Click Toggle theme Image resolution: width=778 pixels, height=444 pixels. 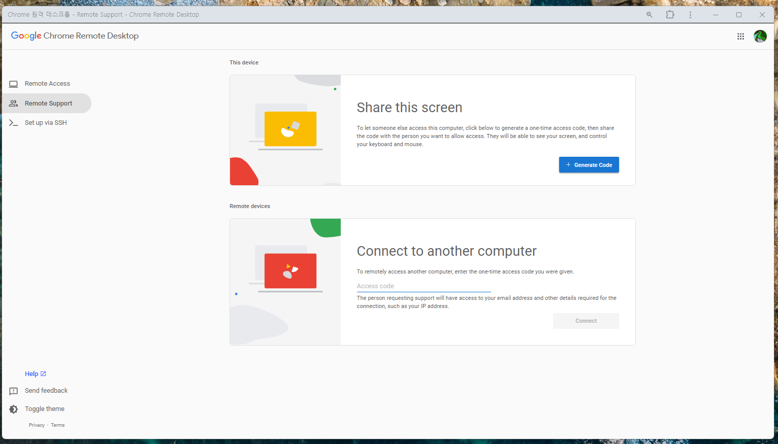[x=45, y=409]
